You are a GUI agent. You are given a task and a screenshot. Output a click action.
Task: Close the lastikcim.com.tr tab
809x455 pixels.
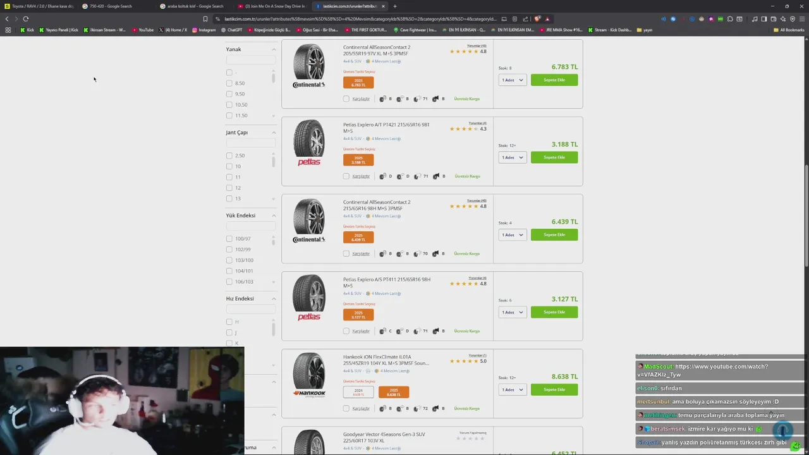[383, 6]
